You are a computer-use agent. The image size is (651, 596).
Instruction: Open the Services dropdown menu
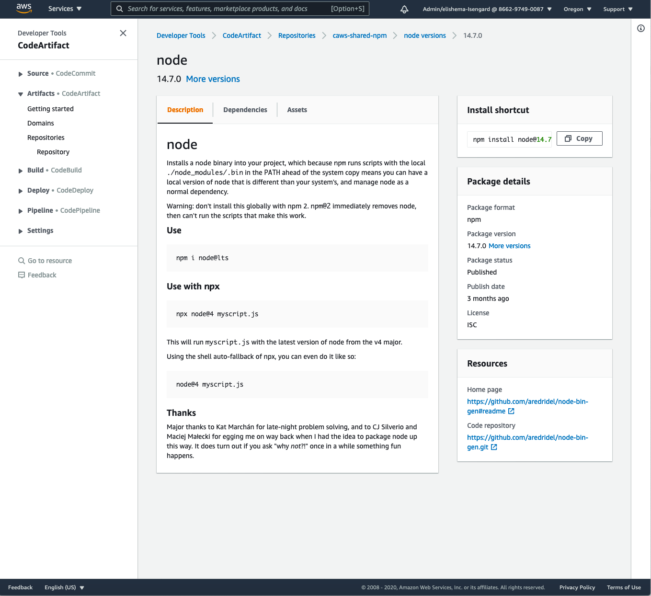[65, 9]
